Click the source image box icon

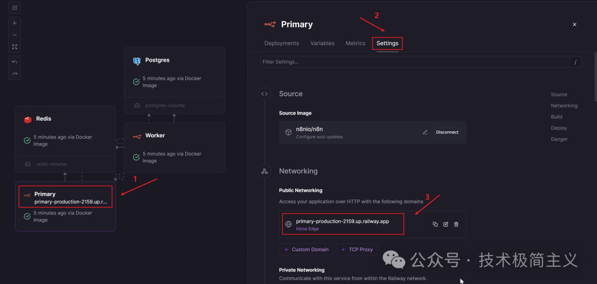pos(288,132)
